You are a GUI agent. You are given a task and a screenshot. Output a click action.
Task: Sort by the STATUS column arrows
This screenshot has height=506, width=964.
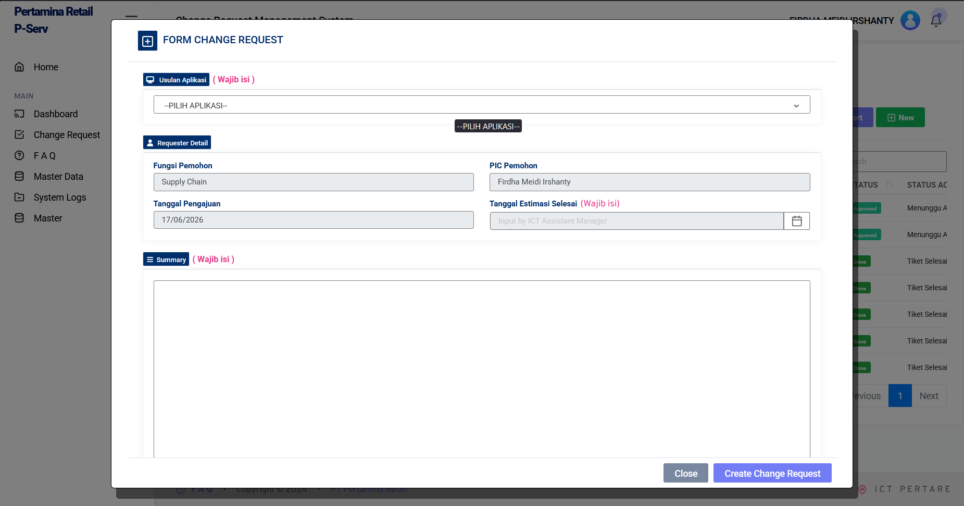(890, 184)
